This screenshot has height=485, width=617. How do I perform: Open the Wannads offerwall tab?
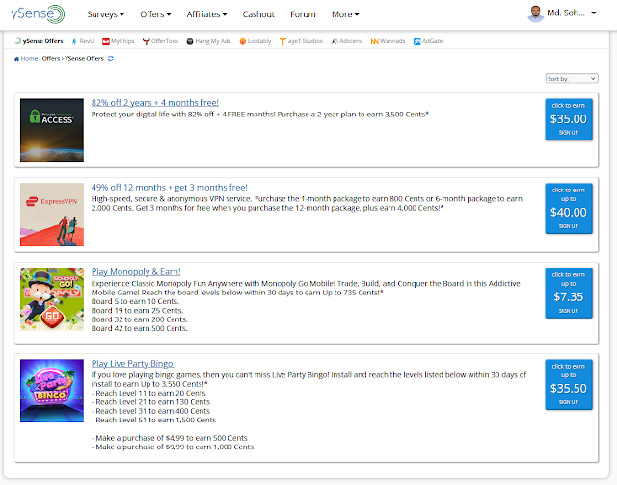click(388, 41)
